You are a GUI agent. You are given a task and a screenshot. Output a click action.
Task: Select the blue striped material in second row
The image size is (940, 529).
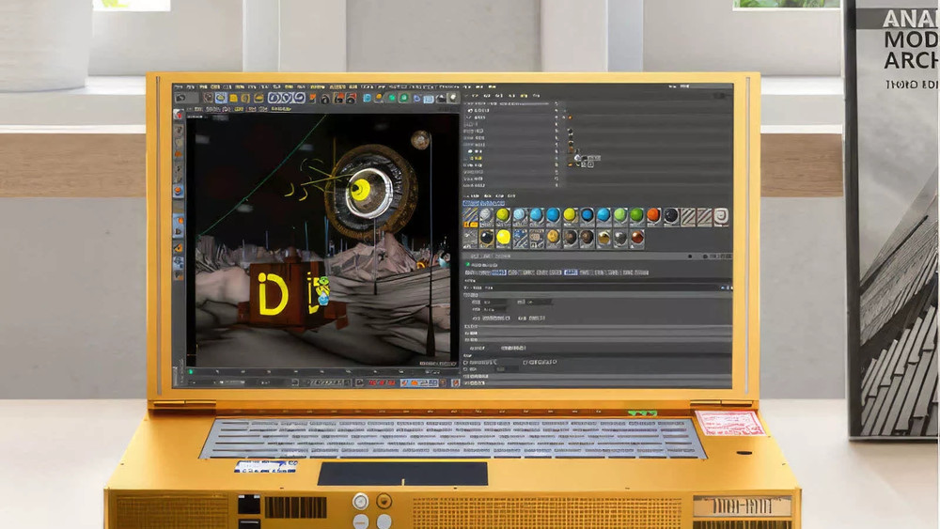520,237
